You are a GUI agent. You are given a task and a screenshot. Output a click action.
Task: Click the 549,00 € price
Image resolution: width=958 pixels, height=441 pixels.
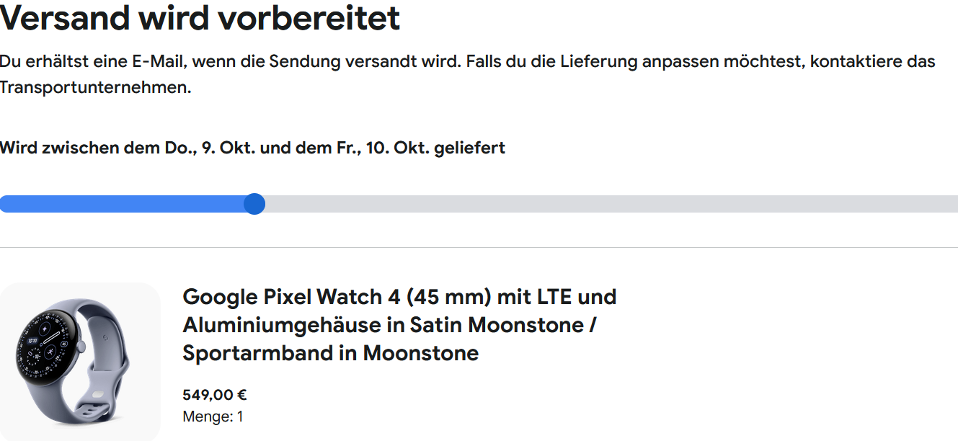coord(215,395)
